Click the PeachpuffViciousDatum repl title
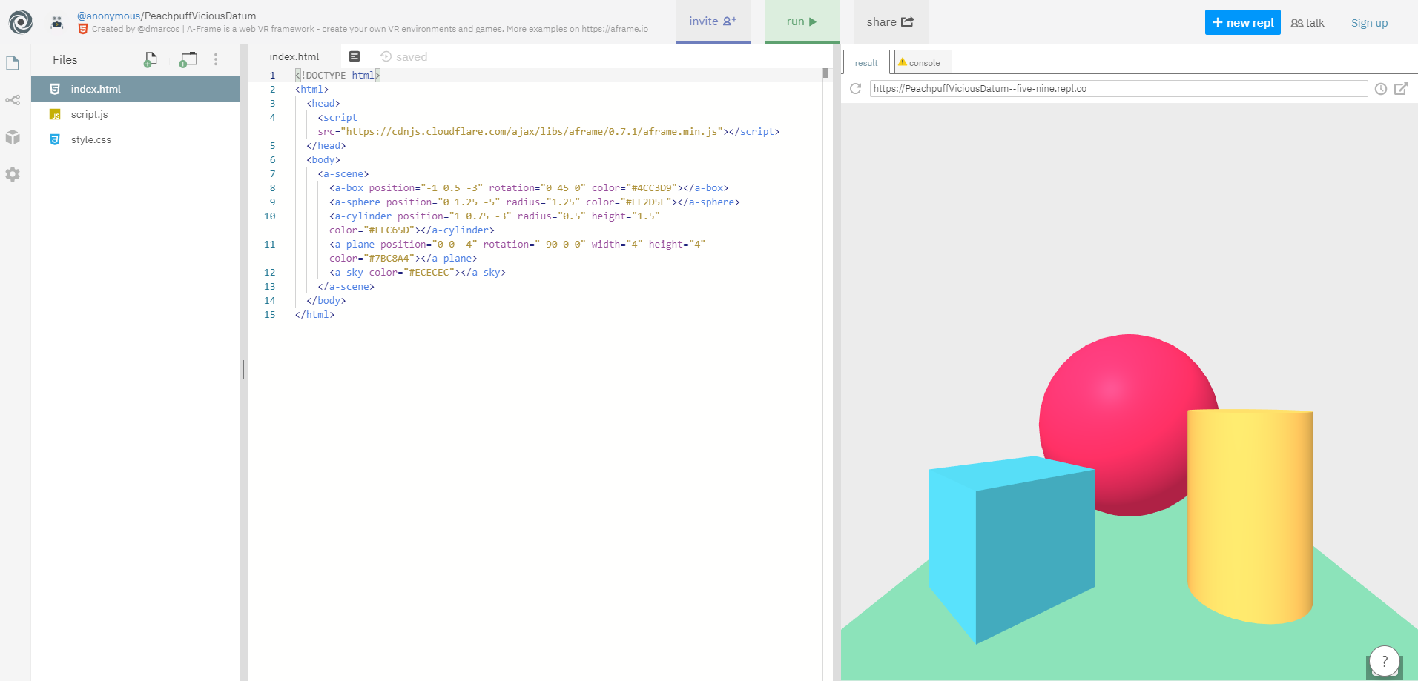Screen dimensions: 1418x681 [200, 16]
